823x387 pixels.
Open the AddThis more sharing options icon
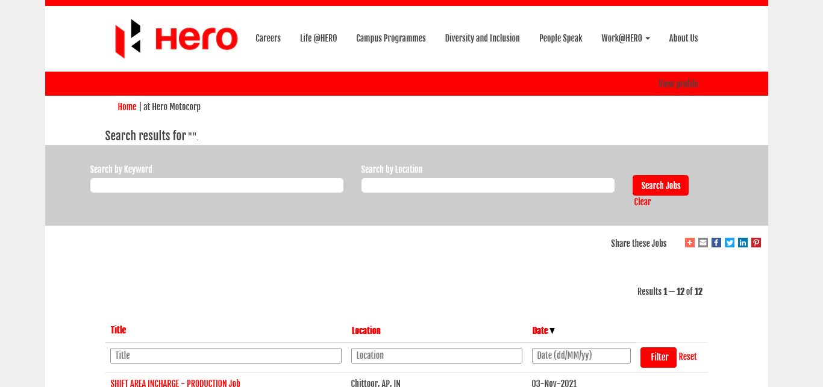690,243
